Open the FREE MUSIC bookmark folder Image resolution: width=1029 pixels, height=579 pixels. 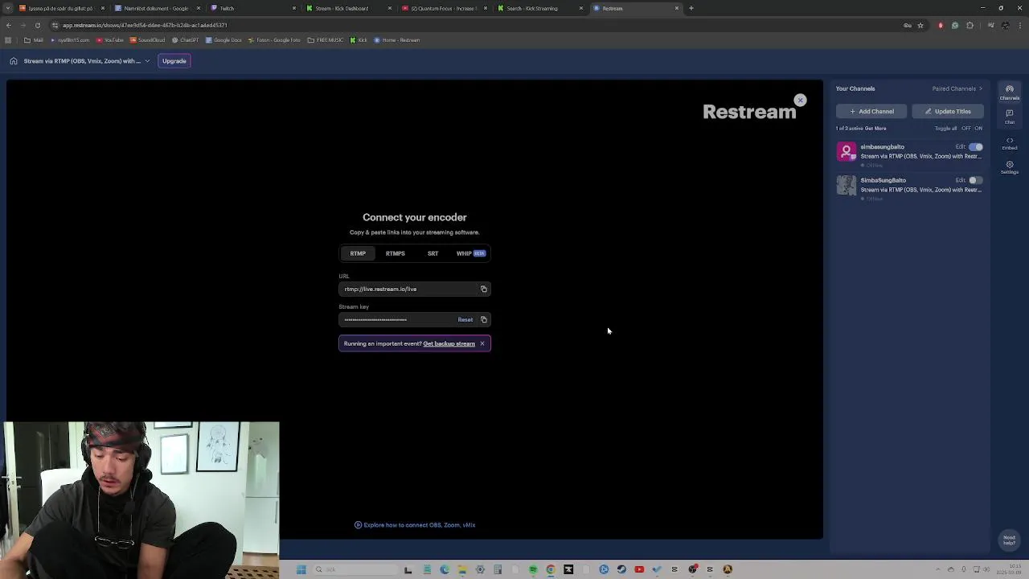click(326, 40)
